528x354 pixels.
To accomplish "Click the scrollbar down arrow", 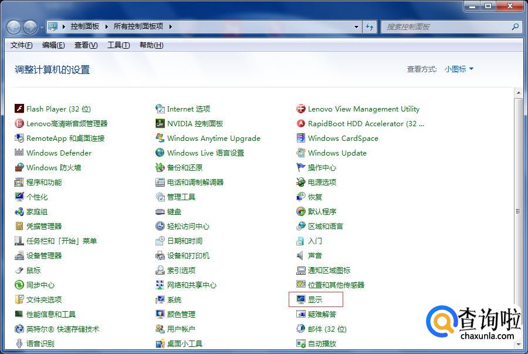I will pos(518,344).
